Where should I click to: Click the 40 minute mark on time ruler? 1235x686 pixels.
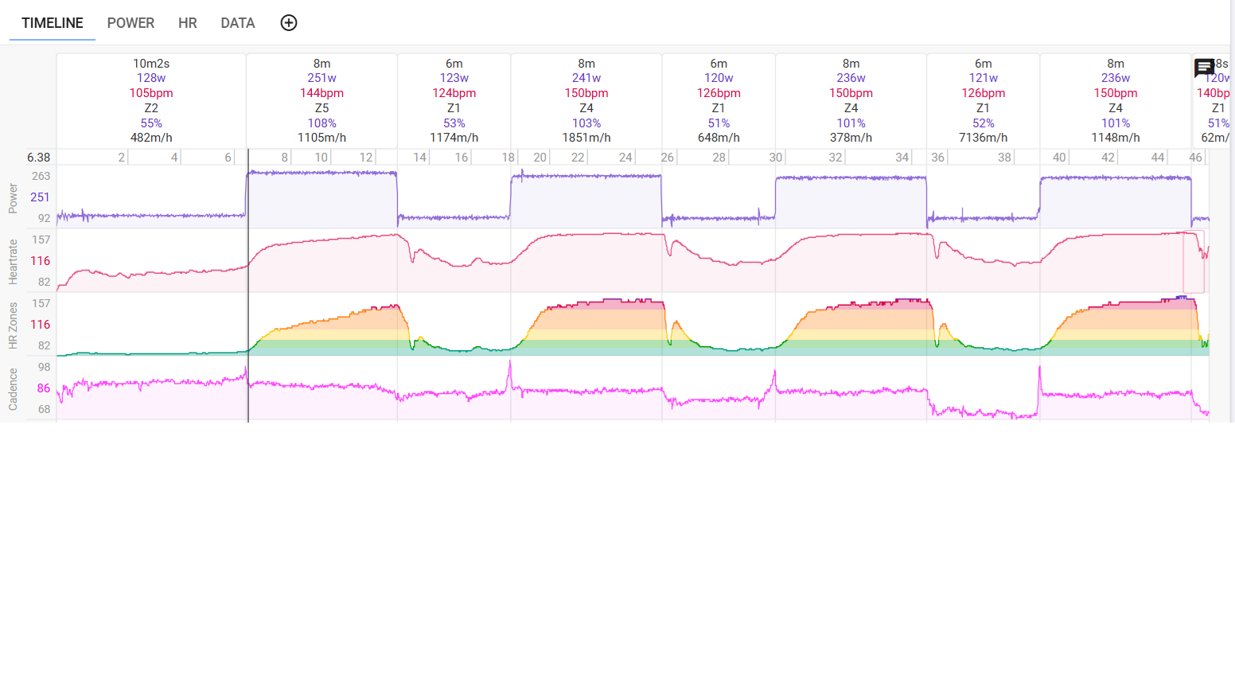click(1059, 158)
